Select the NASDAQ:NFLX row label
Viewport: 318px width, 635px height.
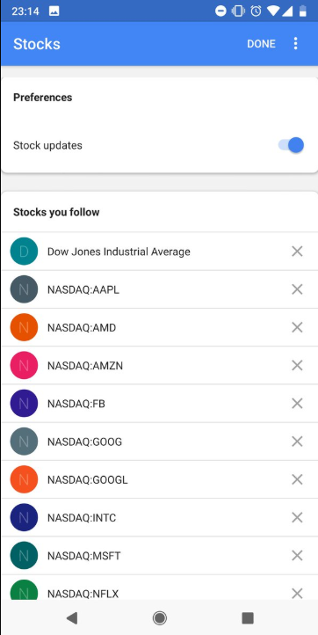(x=83, y=594)
